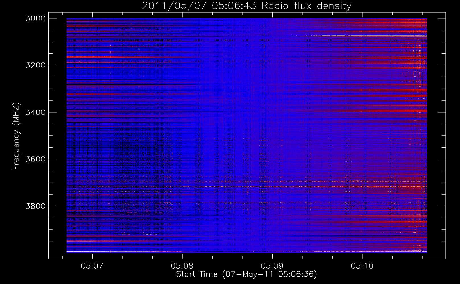
Task: Click the '3200' frequency axis label
Action: coord(36,65)
